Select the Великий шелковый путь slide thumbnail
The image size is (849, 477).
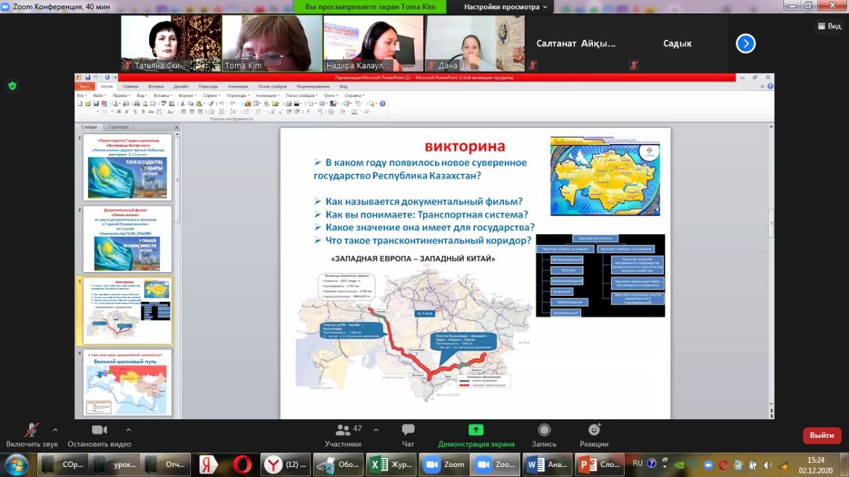tap(127, 383)
